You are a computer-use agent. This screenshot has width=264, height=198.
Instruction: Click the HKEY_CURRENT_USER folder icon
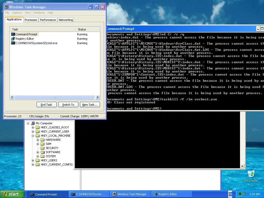38,131
